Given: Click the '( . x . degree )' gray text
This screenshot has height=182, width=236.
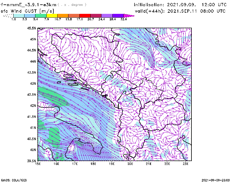Looking at the screenshot, I should (72, 5).
